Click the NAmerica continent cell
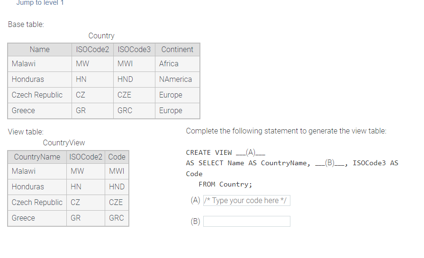424x258 pixels. [x=177, y=80]
